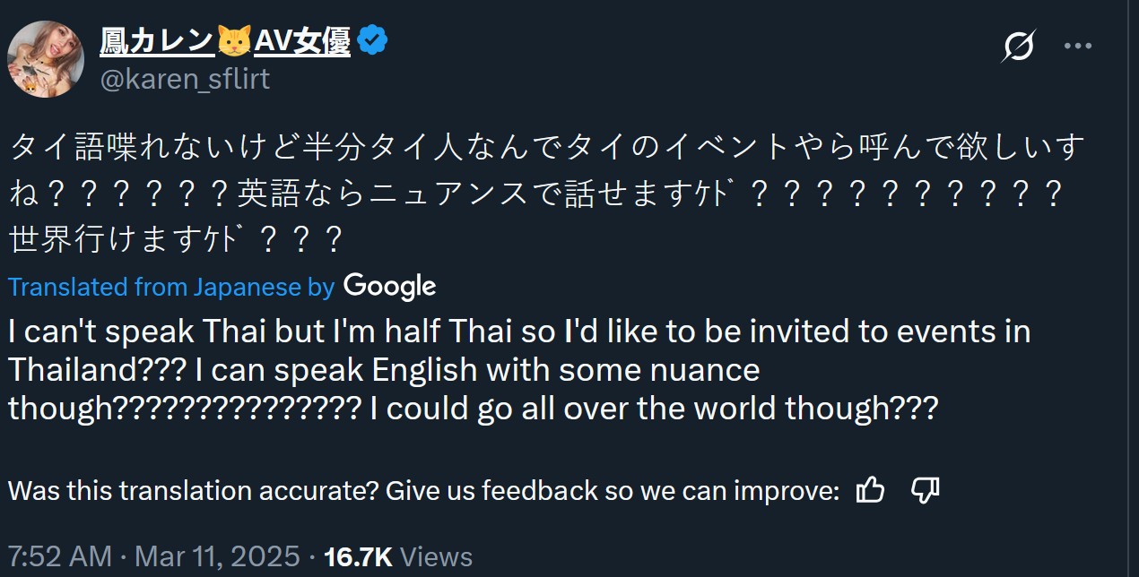The image size is (1139, 577).
Task: Click the 7:52 AM timestamp
Action: click(59, 556)
